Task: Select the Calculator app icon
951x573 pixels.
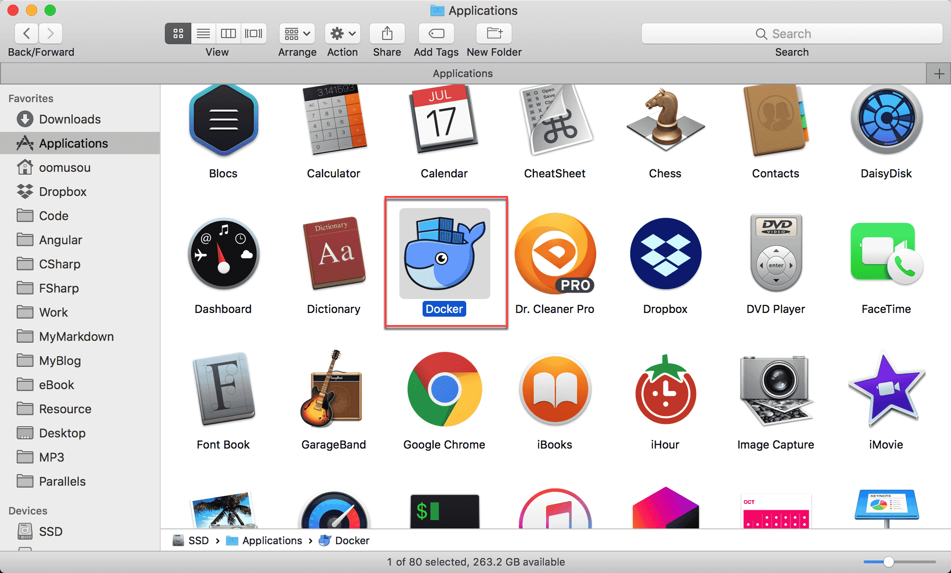Action: pyautogui.click(x=334, y=120)
